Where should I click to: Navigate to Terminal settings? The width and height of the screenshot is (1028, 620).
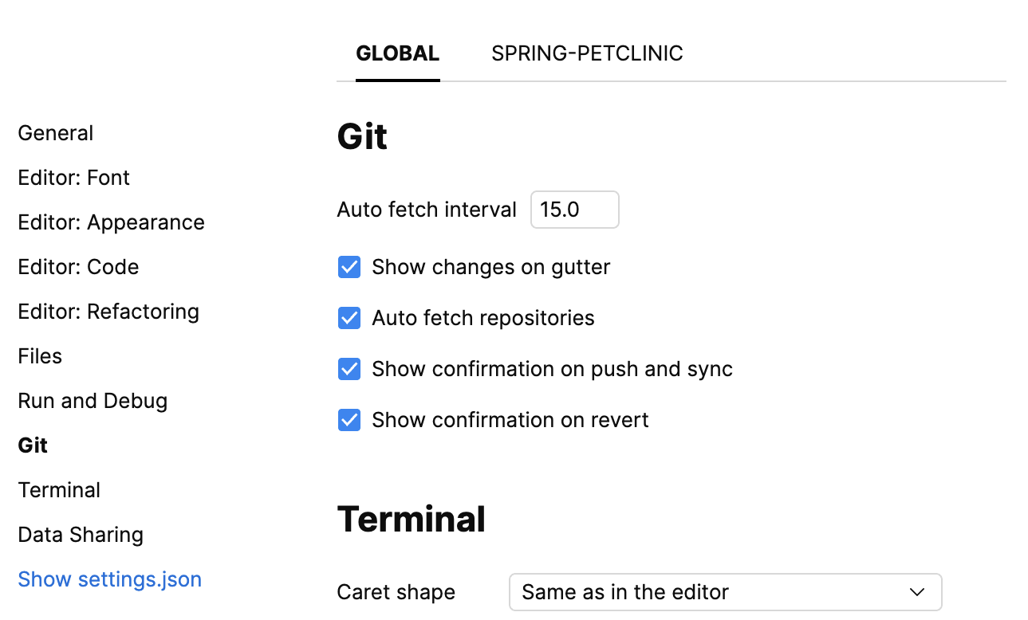pyautogui.click(x=59, y=490)
